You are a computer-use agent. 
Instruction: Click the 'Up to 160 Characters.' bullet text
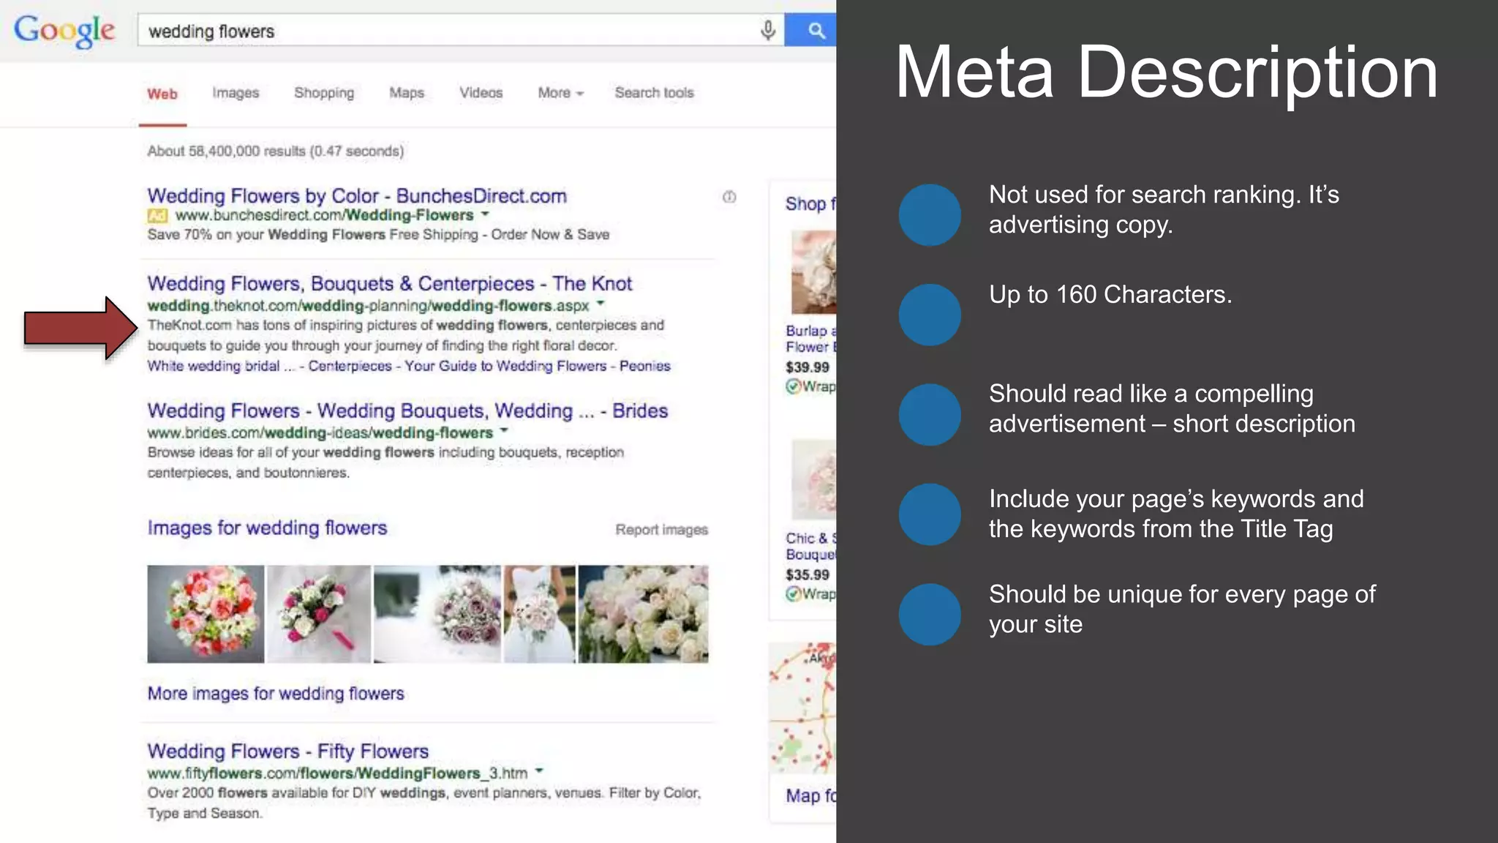click(1110, 294)
